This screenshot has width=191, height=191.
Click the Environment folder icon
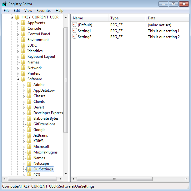(x=23, y=40)
